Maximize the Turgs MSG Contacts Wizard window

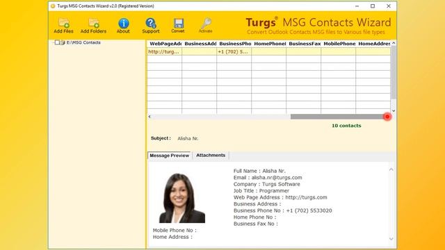tap(373, 6)
